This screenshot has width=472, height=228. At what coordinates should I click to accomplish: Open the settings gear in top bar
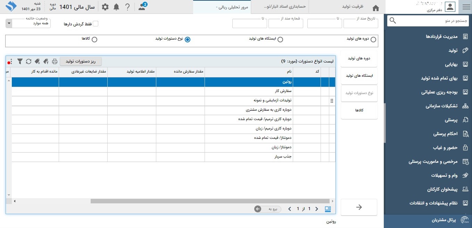pos(105,7)
